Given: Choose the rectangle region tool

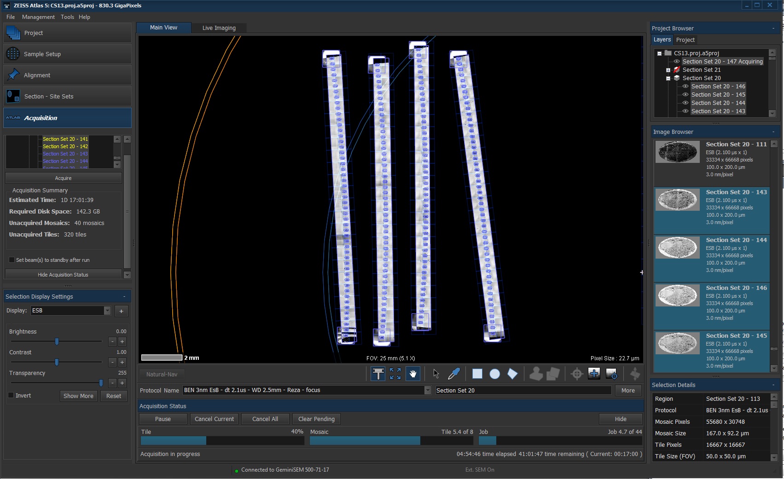Looking at the screenshot, I should click(x=477, y=374).
